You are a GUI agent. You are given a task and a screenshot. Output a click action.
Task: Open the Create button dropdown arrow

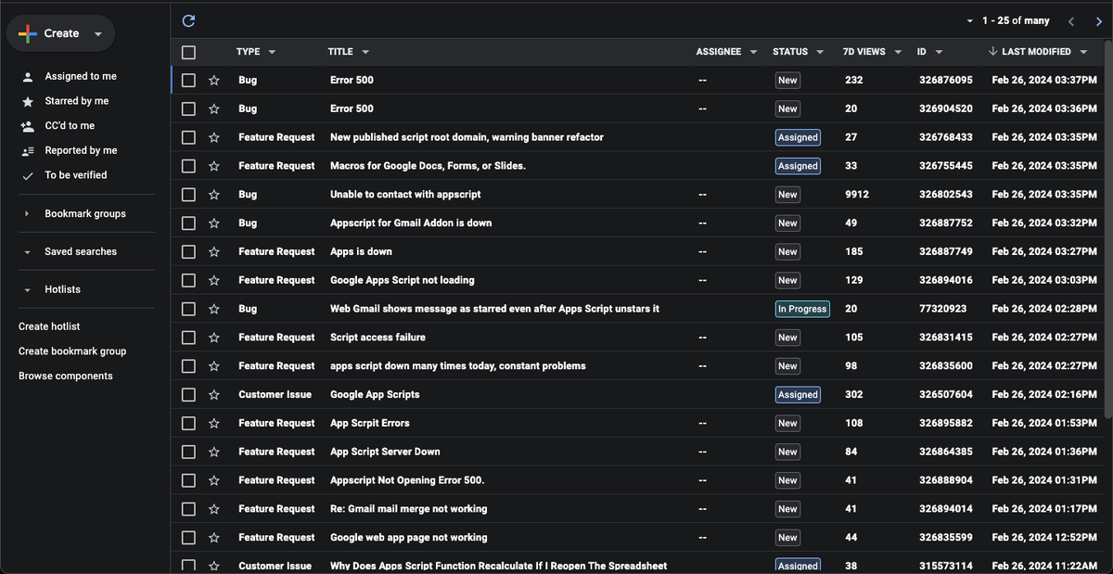click(97, 33)
